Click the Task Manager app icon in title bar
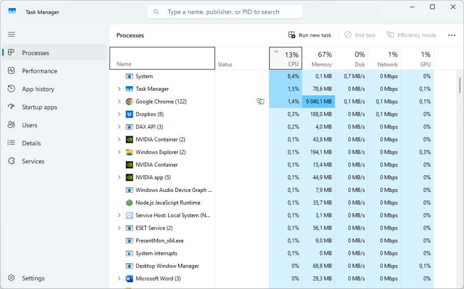The width and height of the screenshot is (464, 289). [12, 11]
